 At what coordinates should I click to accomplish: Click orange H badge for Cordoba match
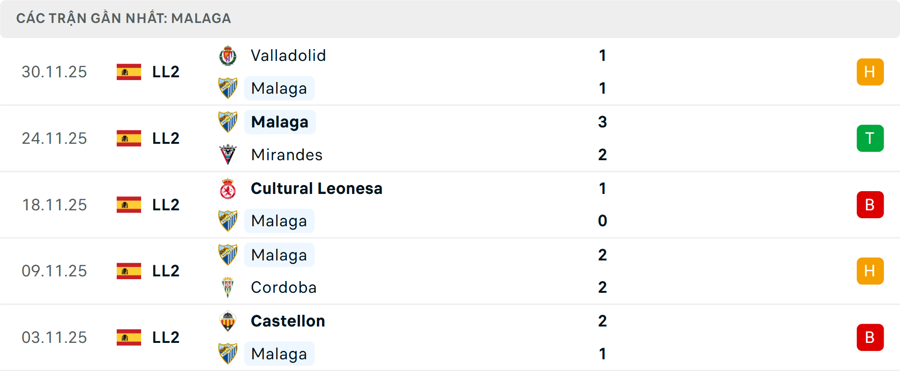pyautogui.click(x=870, y=271)
